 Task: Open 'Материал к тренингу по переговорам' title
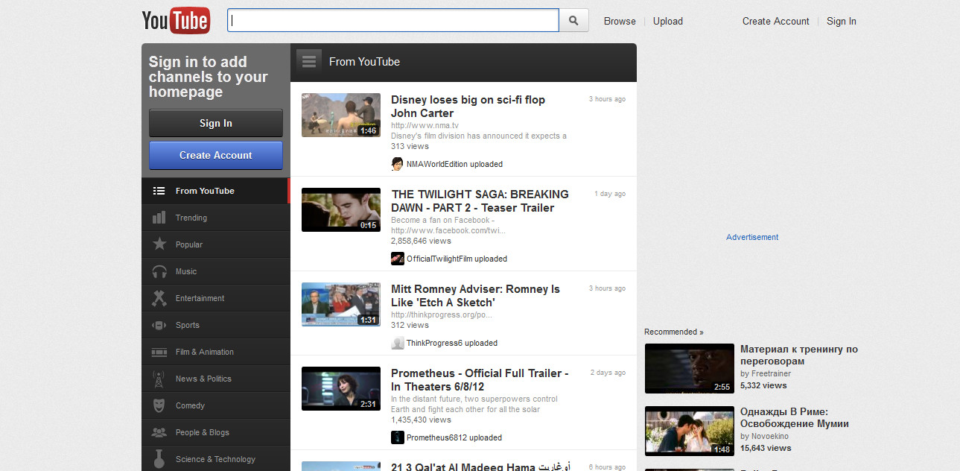[x=799, y=355]
